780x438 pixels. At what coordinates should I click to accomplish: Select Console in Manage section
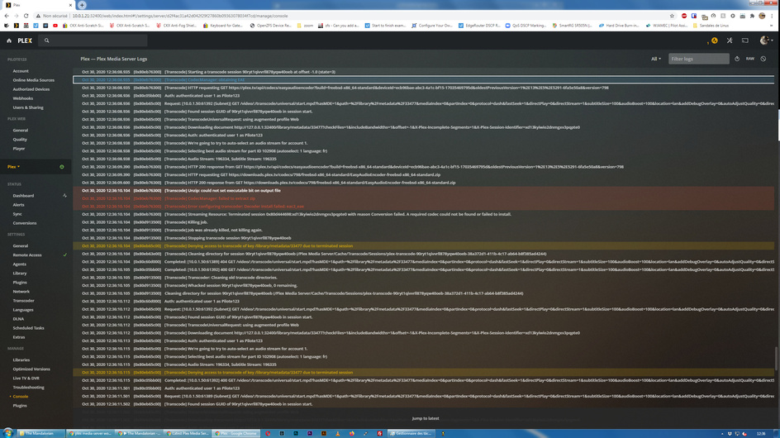tap(21, 397)
